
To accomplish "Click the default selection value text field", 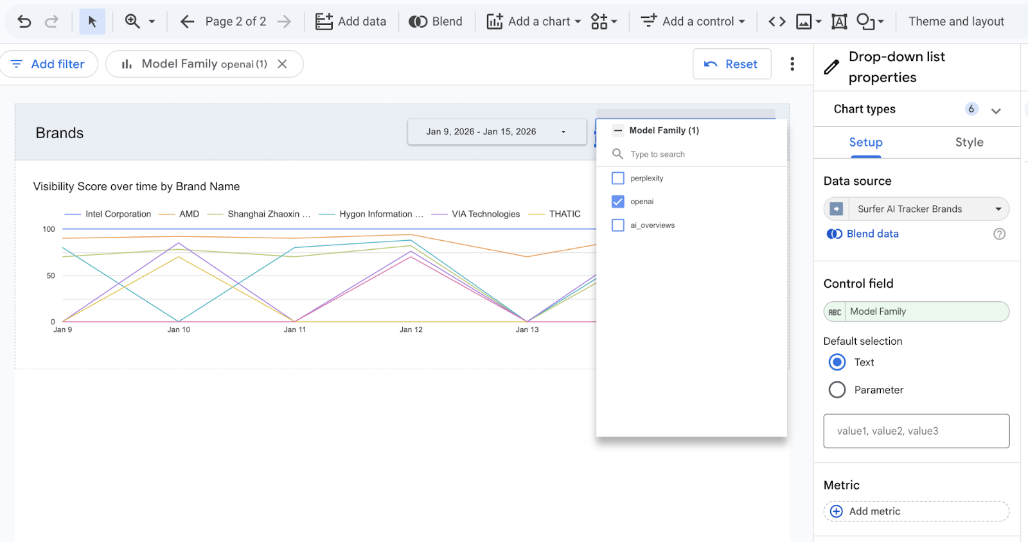I will [x=916, y=431].
